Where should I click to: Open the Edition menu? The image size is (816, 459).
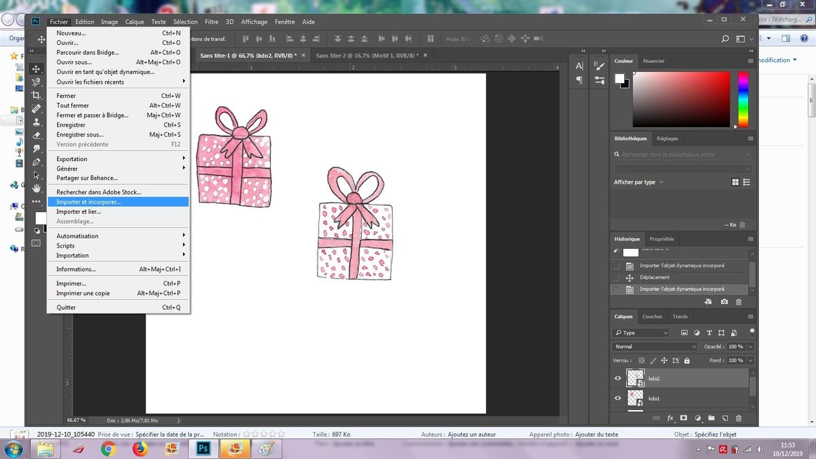[x=84, y=22]
